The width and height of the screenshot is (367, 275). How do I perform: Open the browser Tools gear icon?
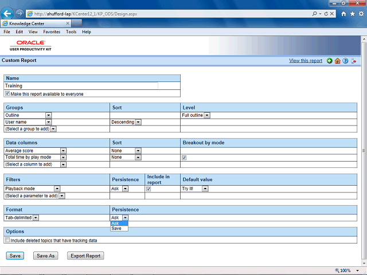tap(361, 14)
